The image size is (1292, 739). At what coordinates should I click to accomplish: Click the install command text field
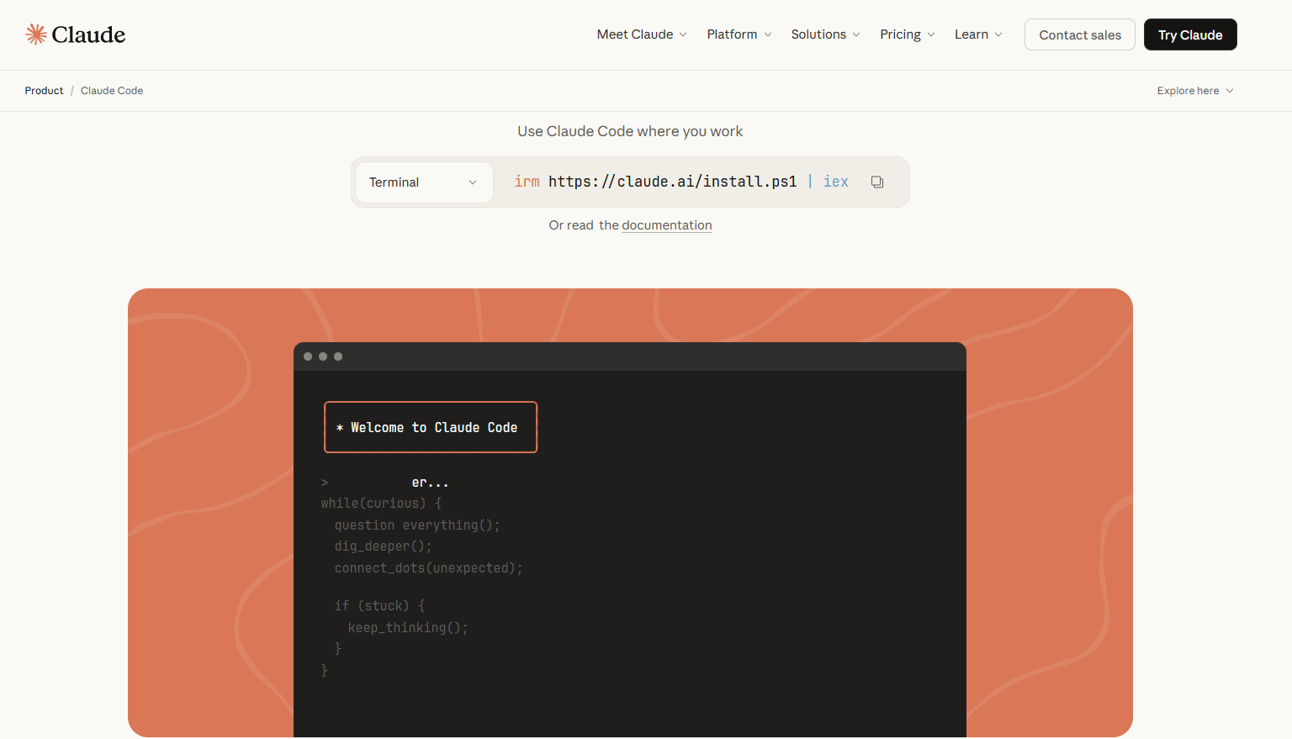point(681,182)
